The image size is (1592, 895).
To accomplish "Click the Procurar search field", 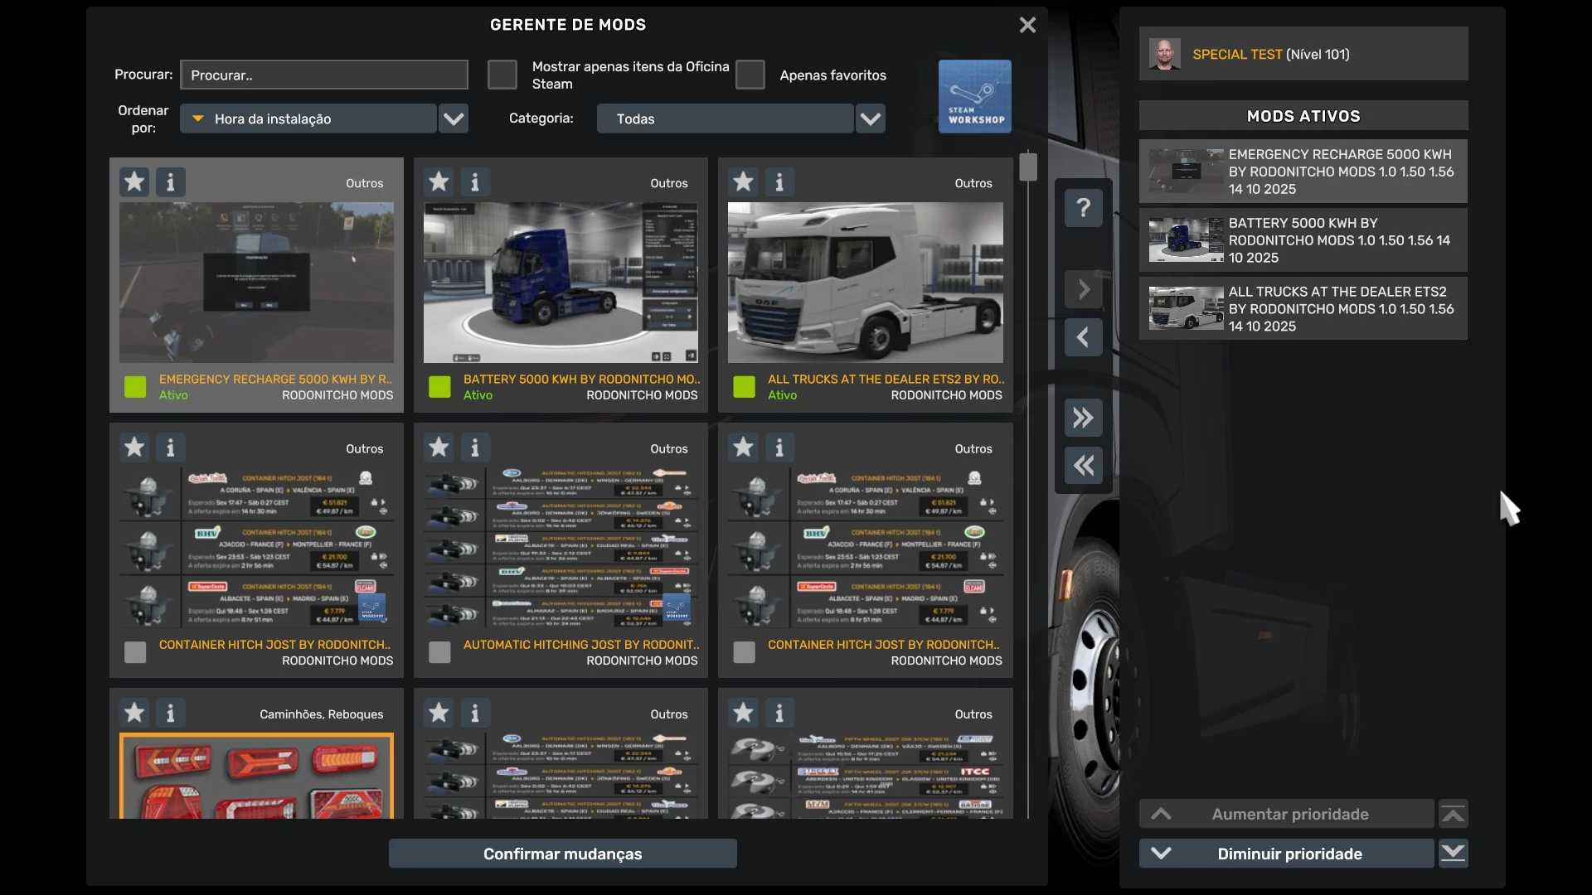I will (x=324, y=75).
